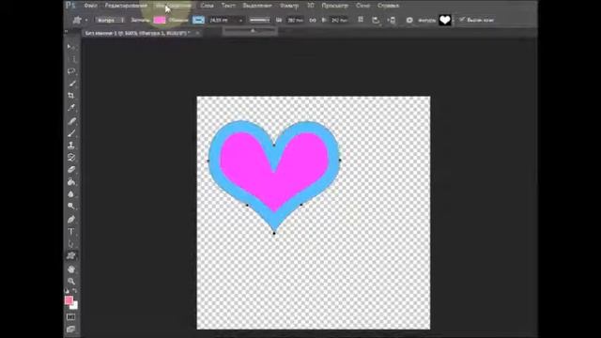Select the Crop tool
This screenshot has width=601, height=338.
[71, 96]
